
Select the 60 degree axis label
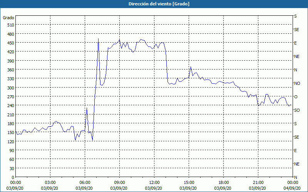12,159
